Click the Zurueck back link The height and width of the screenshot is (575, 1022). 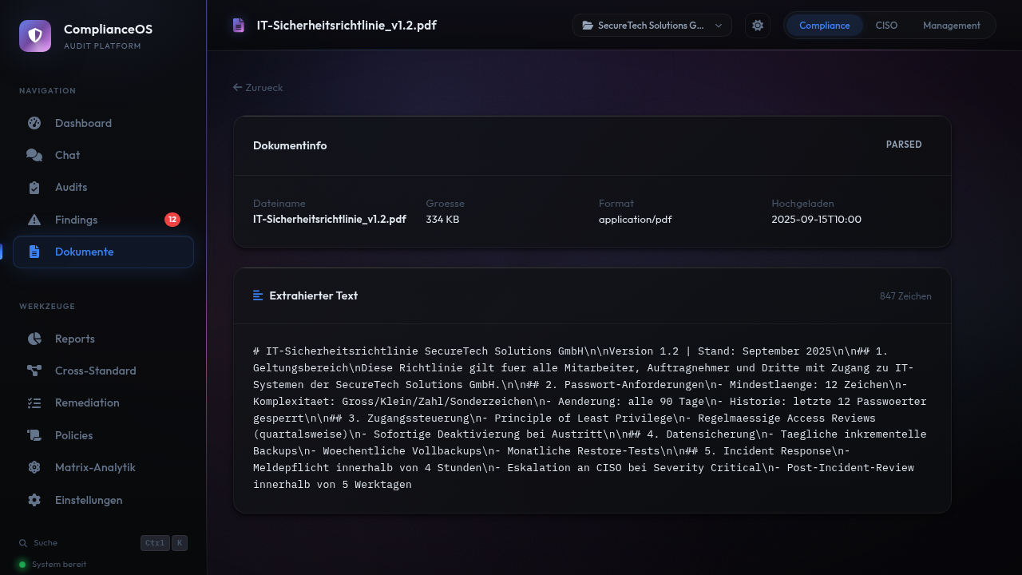[x=258, y=87]
